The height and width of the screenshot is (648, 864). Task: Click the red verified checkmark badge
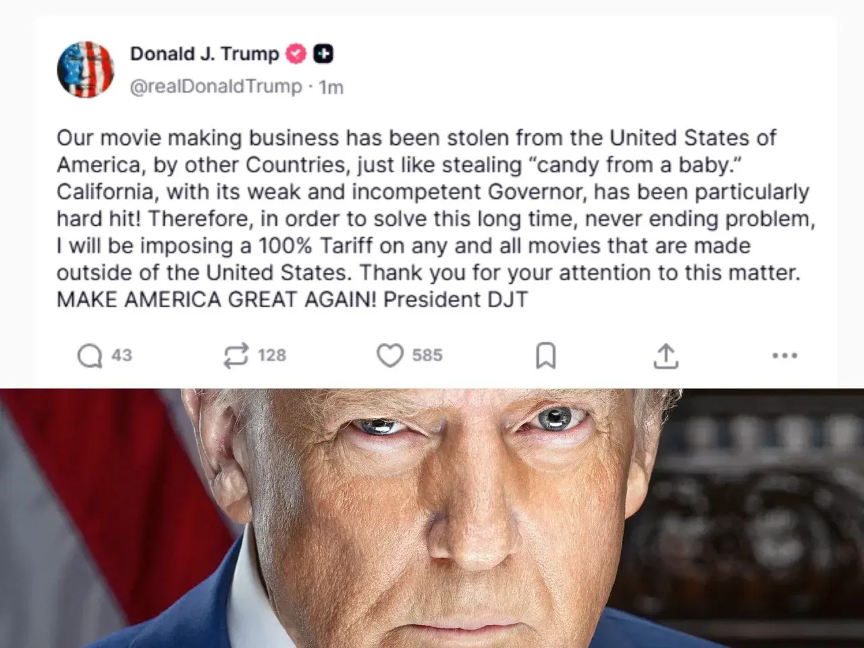click(296, 54)
